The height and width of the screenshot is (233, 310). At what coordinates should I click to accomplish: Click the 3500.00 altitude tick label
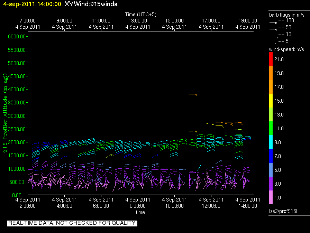click(x=17, y=102)
